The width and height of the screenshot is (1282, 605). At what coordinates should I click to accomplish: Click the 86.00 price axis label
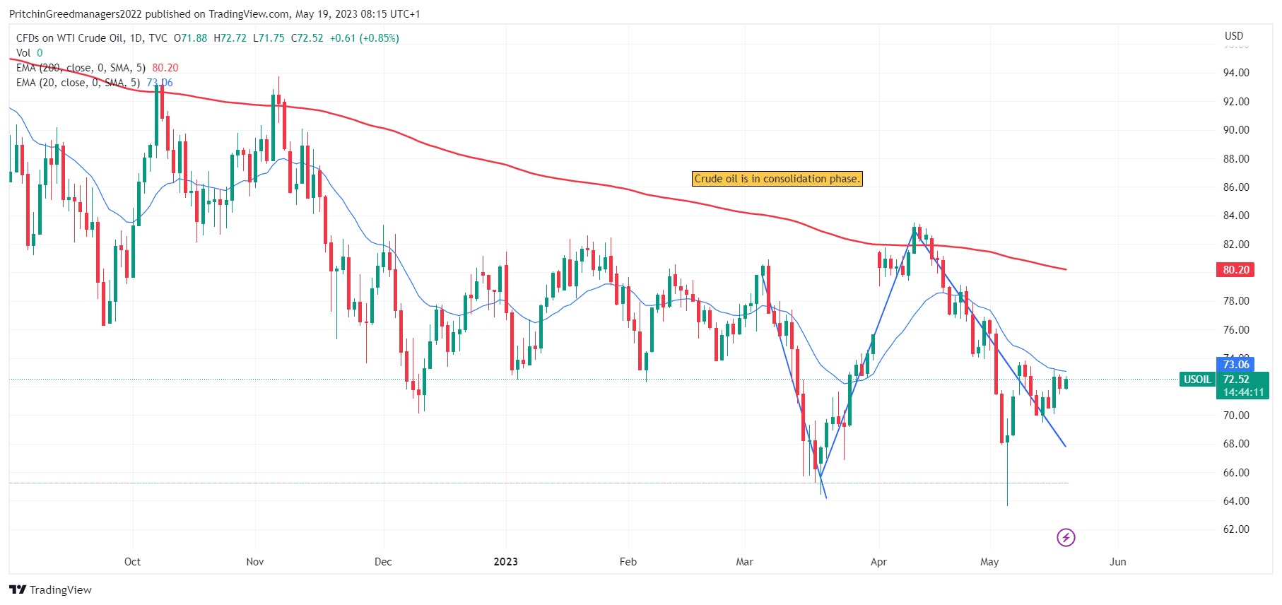pyautogui.click(x=1236, y=187)
